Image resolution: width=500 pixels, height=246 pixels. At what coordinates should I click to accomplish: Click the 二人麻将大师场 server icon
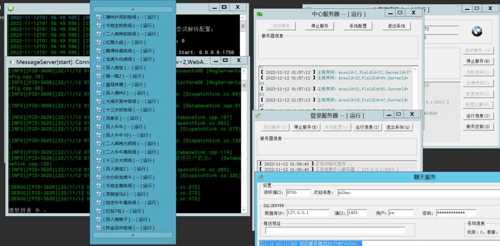(99, 143)
